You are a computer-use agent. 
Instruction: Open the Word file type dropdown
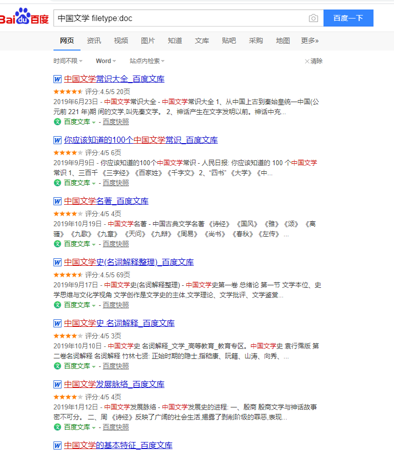pos(106,61)
